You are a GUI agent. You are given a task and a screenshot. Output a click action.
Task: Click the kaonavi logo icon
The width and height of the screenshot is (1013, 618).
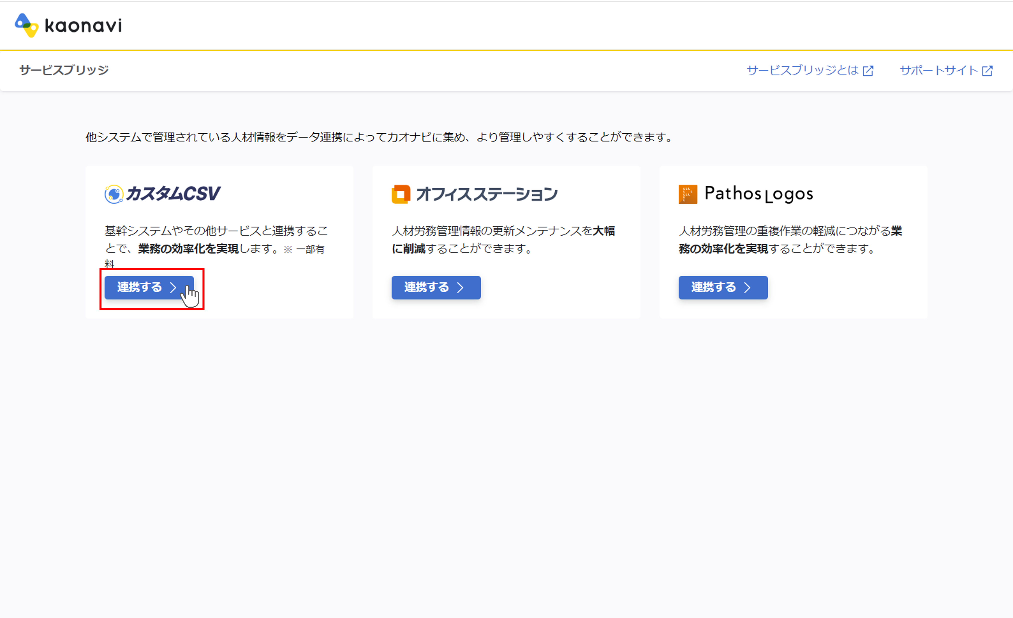click(x=27, y=25)
